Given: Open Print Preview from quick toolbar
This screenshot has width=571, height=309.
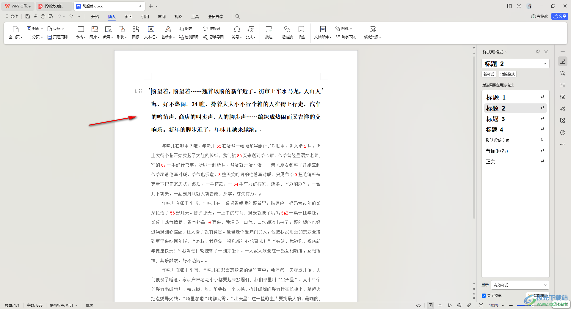Looking at the screenshot, I should click(x=51, y=16).
